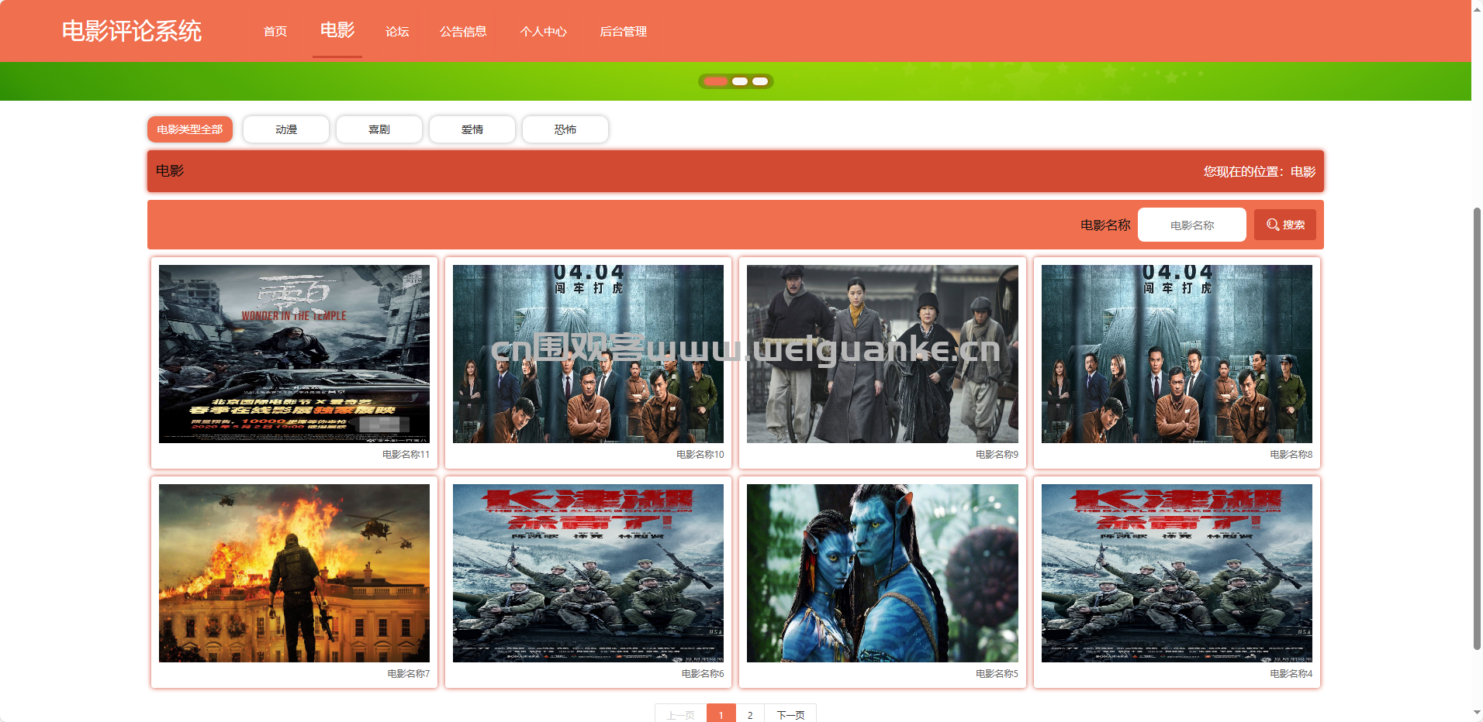The image size is (1483, 722).
Task: Open the 电影名称10 poster thumbnail
Action: (588, 354)
